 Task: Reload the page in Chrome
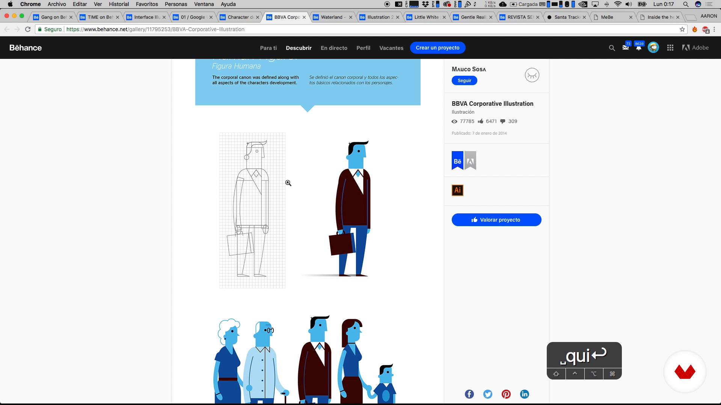pos(28,29)
